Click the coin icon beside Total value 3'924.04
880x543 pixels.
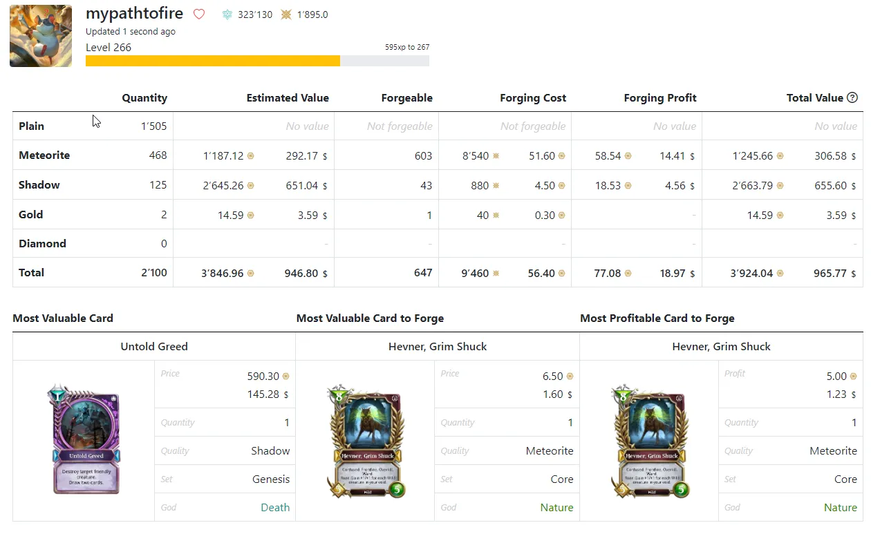tap(780, 274)
